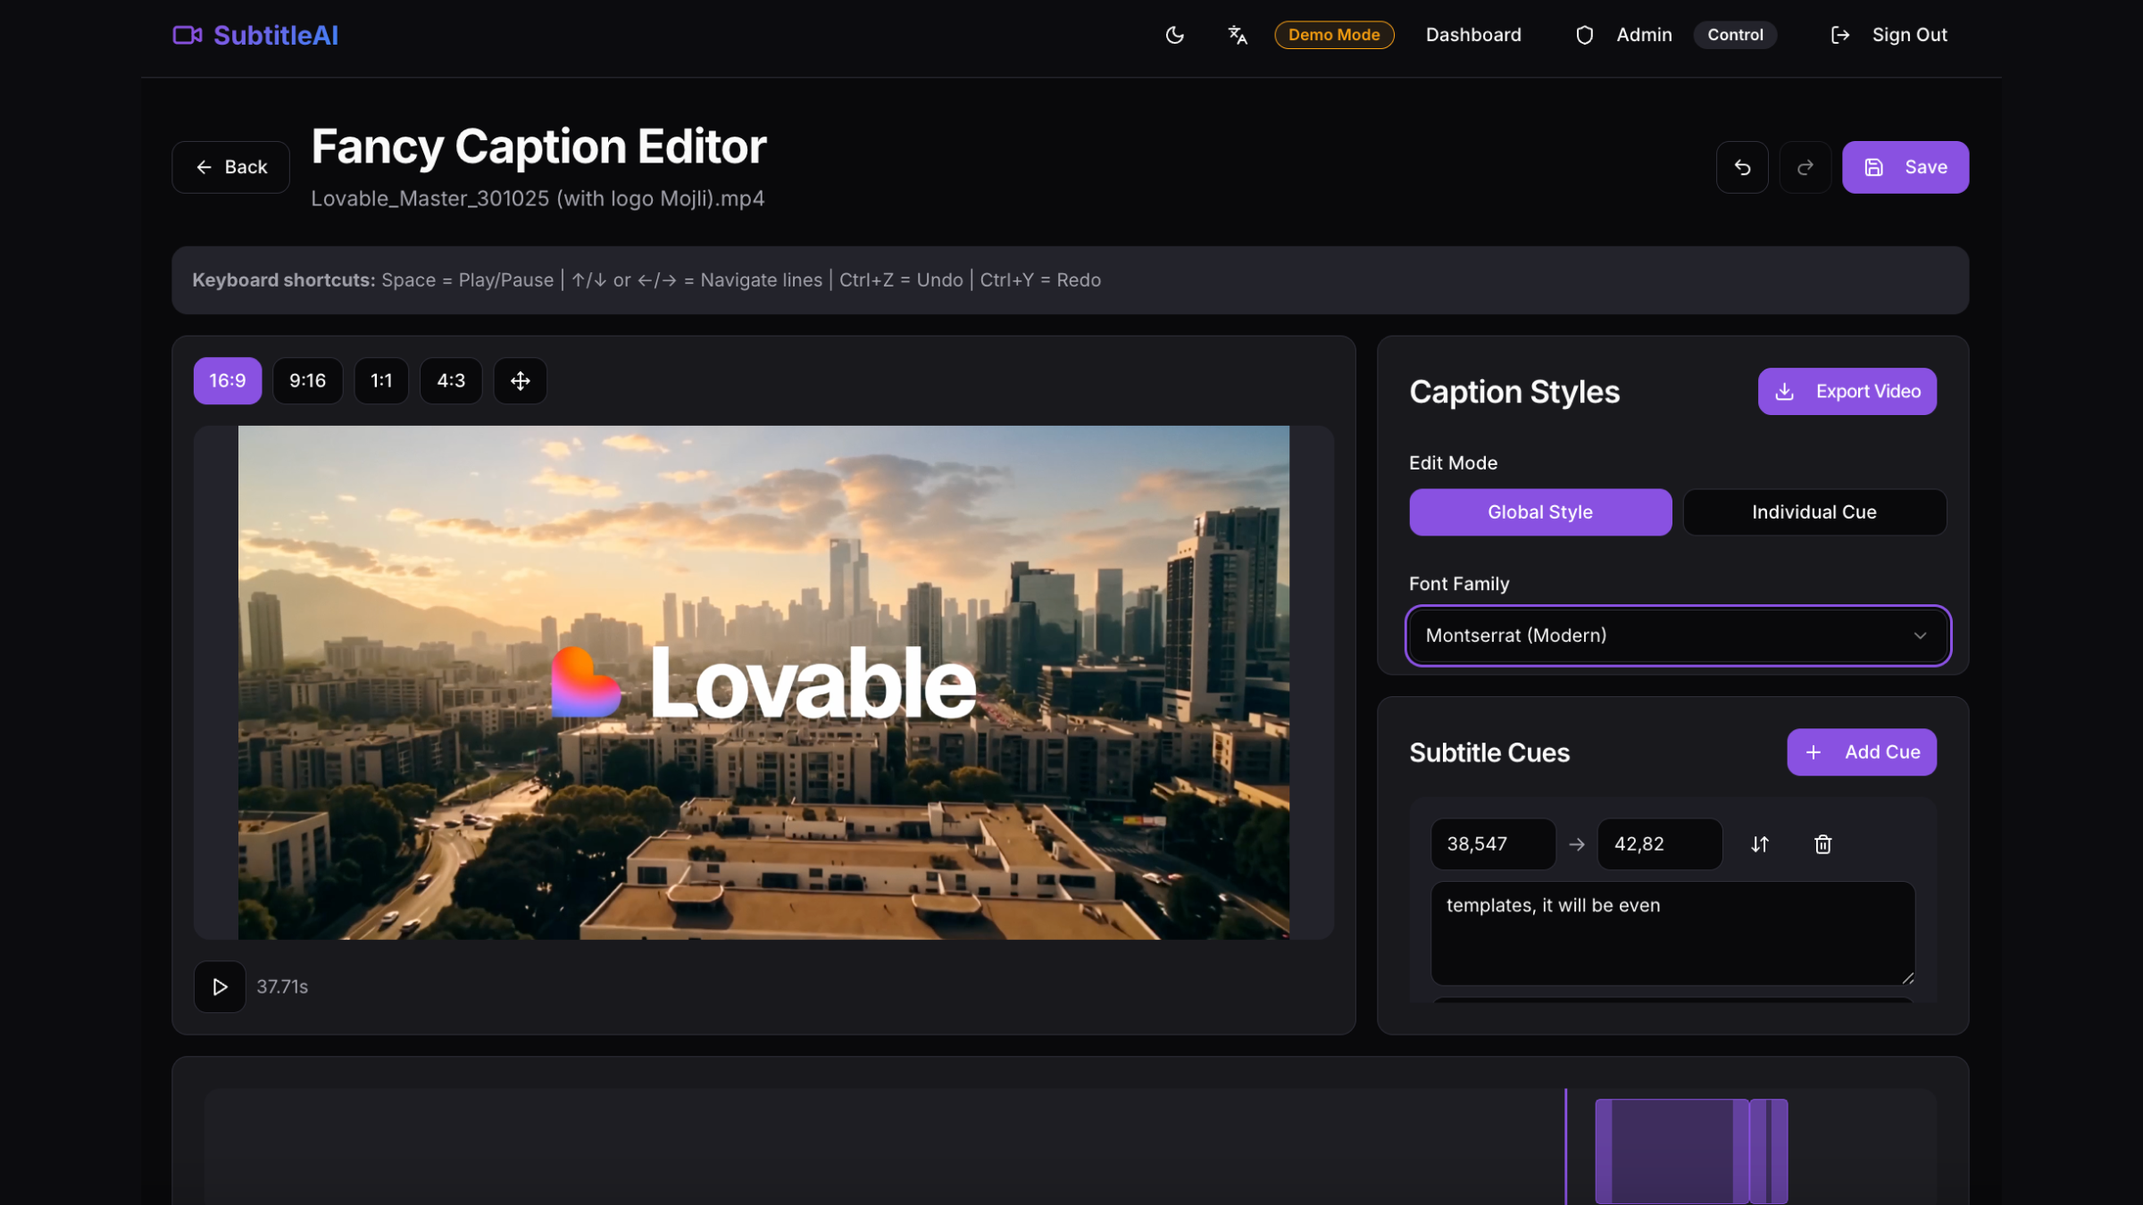The image size is (2143, 1205).
Task: Click the Export Video button
Action: (x=1847, y=392)
